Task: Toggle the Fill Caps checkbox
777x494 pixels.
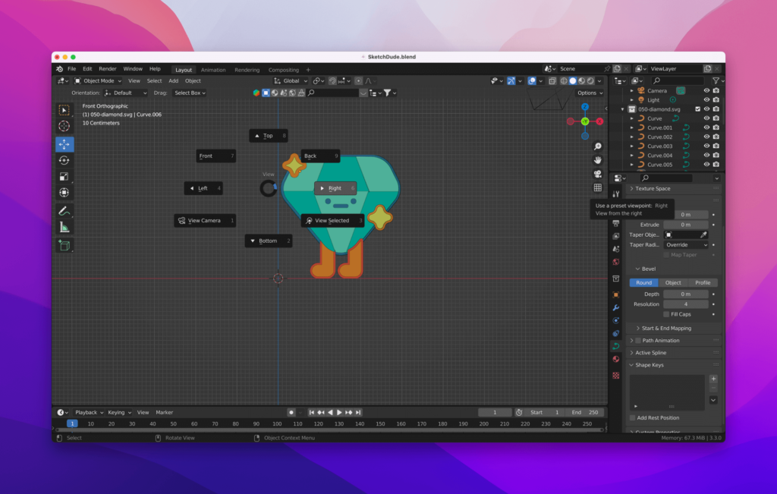Action: point(665,314)
